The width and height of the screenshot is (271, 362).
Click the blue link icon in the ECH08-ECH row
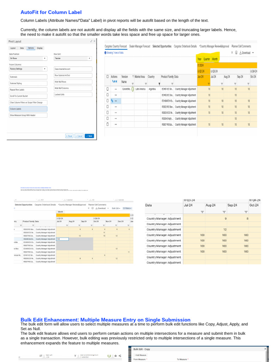(112, 101)
